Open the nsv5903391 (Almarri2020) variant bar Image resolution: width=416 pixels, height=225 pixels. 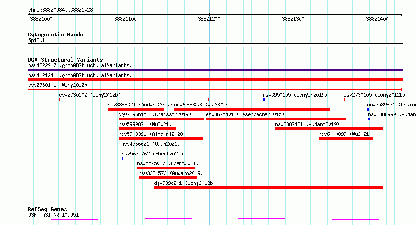(x=161, y=139)
